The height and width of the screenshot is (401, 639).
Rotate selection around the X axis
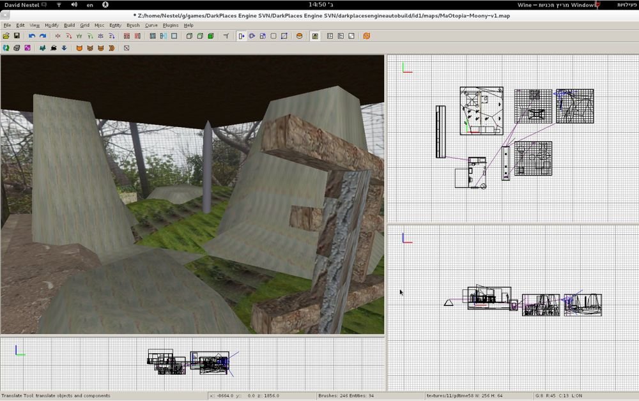tap(68, 36)
